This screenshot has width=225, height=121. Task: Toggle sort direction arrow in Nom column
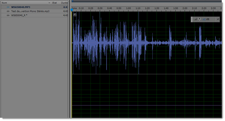(49, 3)
